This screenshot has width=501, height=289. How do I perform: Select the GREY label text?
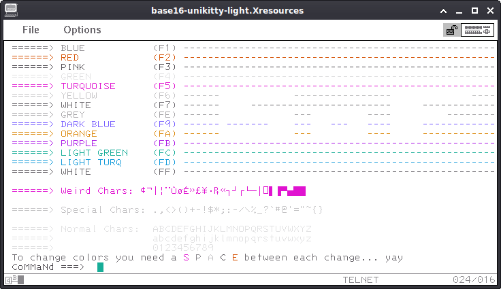coord(73,115)
